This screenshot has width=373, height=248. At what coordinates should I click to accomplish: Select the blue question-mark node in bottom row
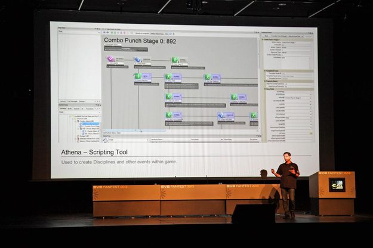tap(221, 116)
